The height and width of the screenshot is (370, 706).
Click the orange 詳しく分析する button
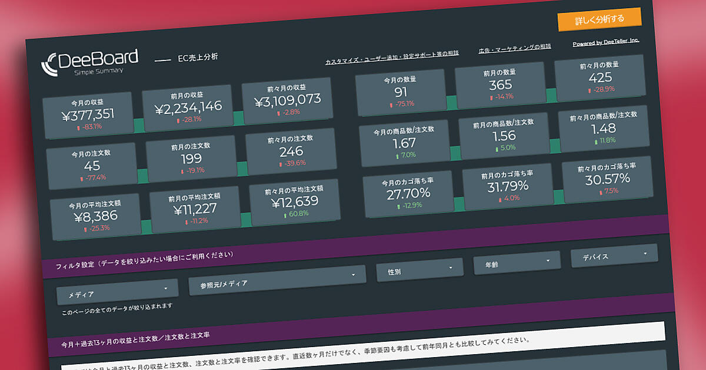599,19
